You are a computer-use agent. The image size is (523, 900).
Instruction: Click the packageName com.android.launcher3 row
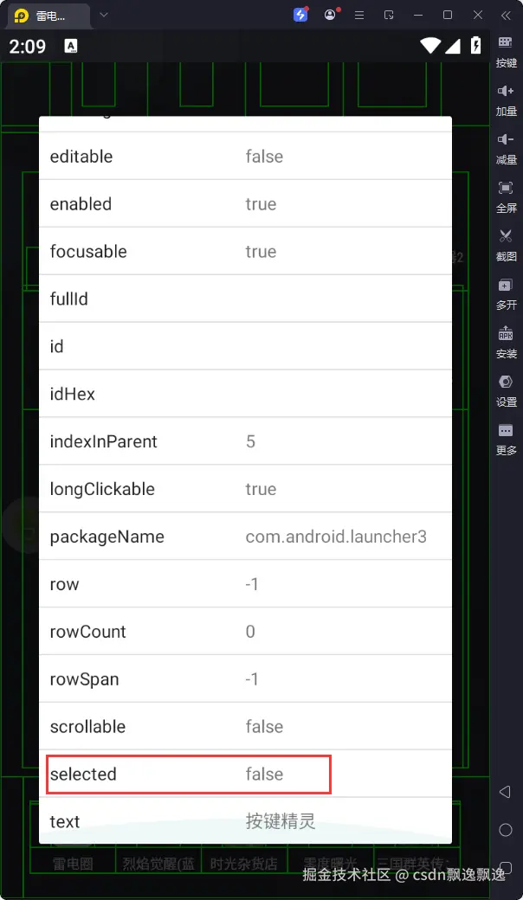click(x=245, y=537)
